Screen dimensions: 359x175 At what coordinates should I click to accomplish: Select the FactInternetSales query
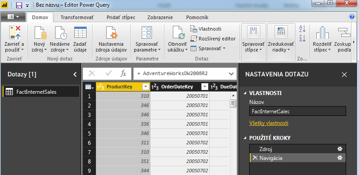click(x=41, y=92)
